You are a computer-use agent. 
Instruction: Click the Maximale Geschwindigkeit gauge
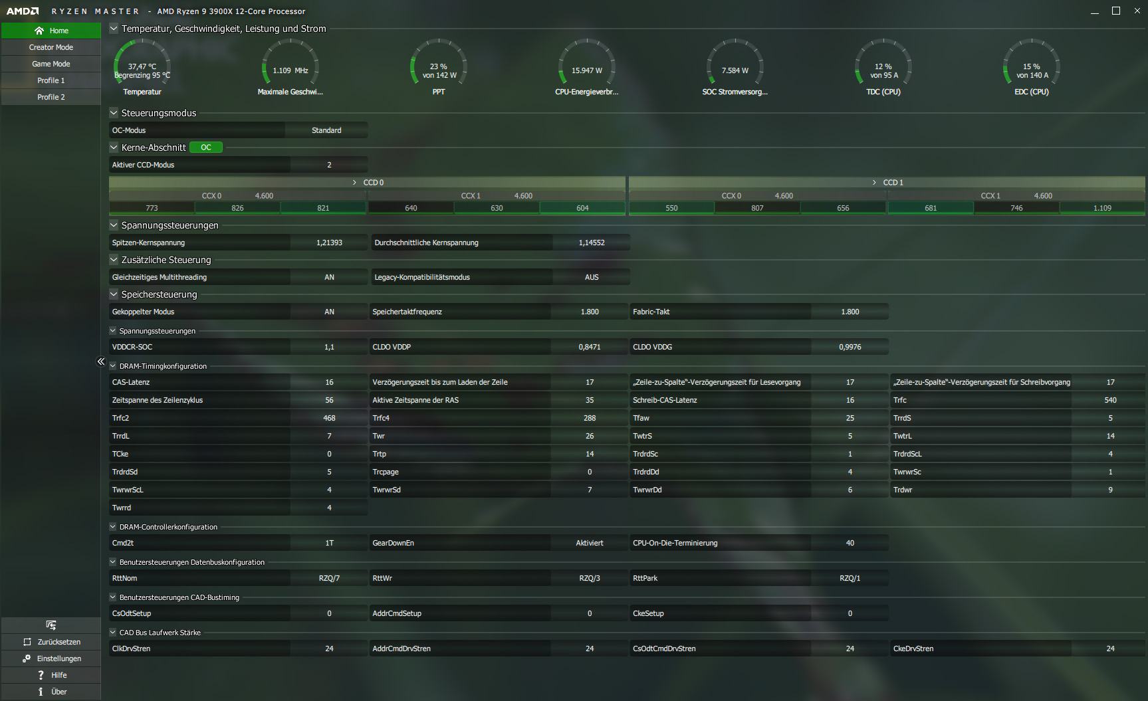pos(290,67)
